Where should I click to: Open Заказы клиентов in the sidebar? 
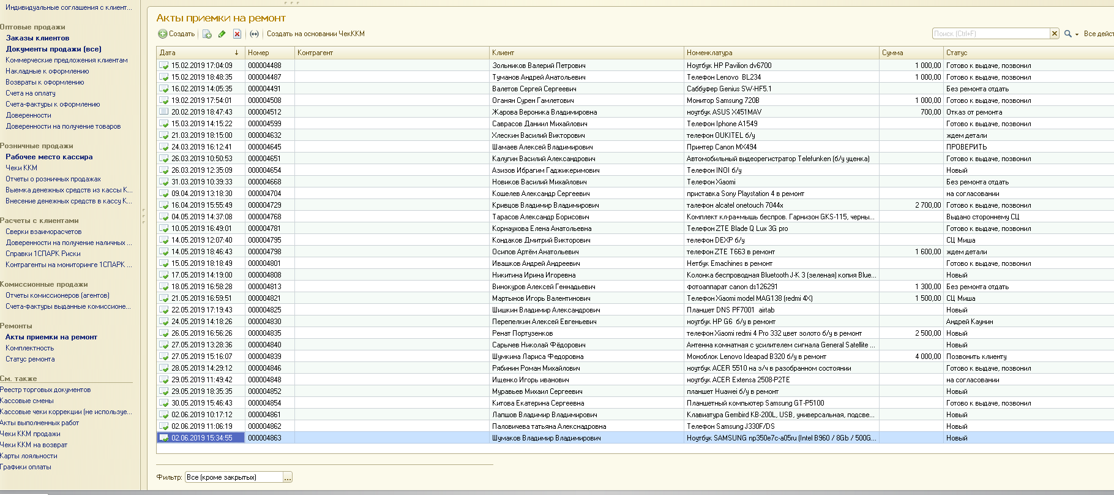point(37,38)
